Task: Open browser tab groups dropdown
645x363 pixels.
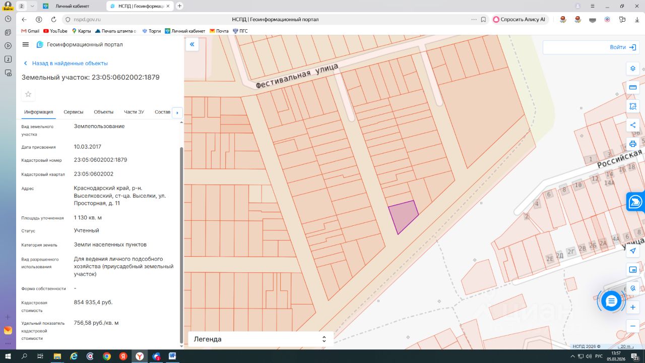Action: click(x=33, y=6)
